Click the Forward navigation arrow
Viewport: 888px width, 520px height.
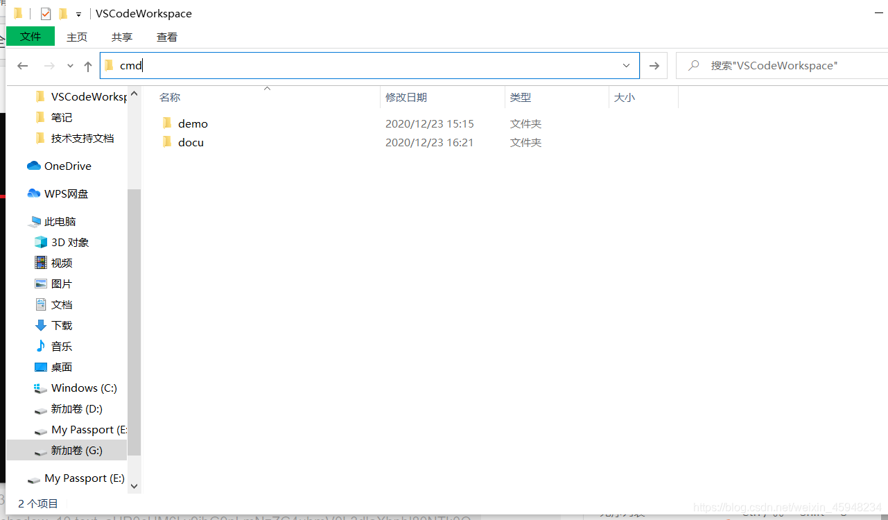(49, 66)
